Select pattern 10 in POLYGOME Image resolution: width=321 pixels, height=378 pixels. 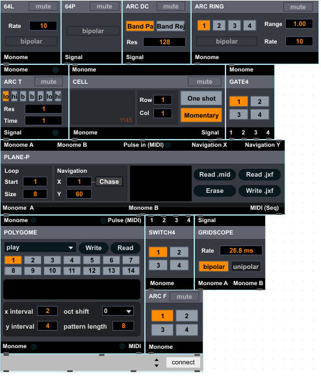[x=53, y=270]
